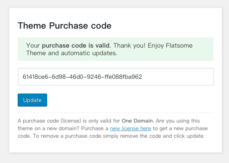The height and width of the screenshot is (163, 229).
Task: Focus the purchase code input field
Action: (116, 77)
